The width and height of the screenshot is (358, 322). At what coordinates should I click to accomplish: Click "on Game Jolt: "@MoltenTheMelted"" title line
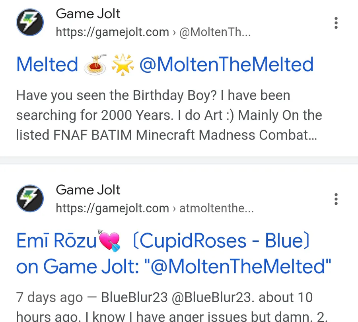tap(174, 266)
